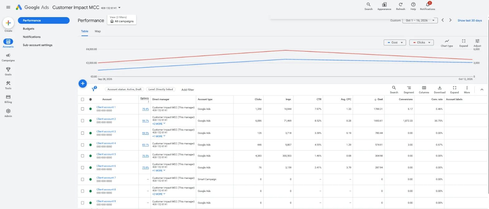Click the Google Ads logo
This screenshot has height=209, width=489.
33,7
